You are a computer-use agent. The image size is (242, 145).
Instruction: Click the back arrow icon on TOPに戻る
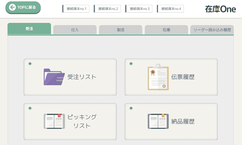(12, 7)
